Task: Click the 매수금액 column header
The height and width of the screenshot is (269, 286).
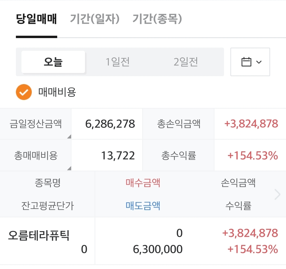Action: coord(143,183)
